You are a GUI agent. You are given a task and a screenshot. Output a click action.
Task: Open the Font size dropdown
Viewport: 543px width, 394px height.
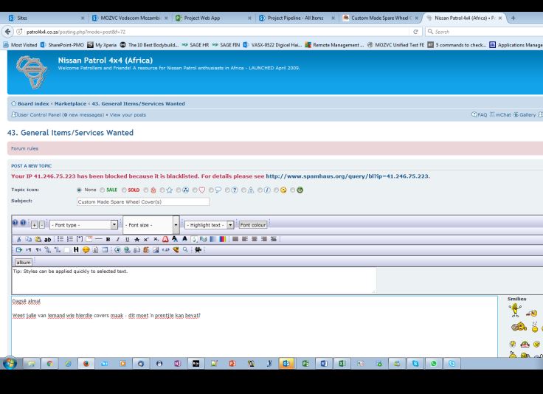151,225
